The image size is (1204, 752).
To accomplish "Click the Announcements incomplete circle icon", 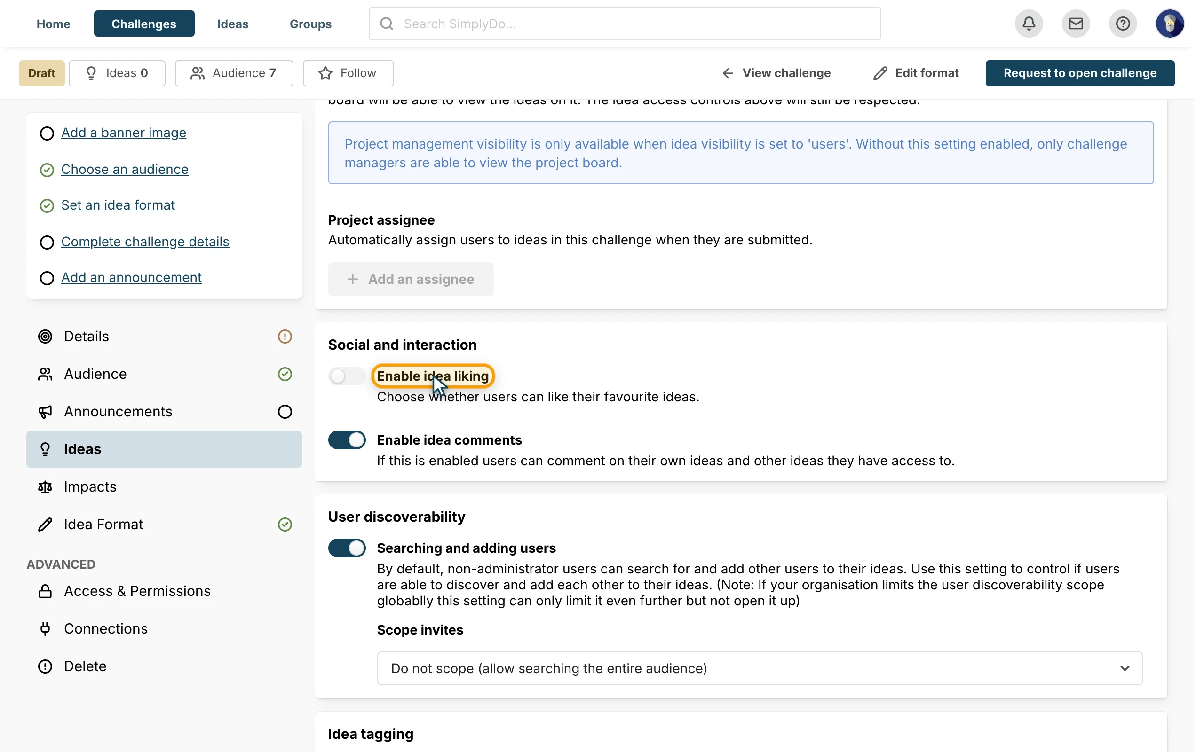I will (x=285, y=412).
